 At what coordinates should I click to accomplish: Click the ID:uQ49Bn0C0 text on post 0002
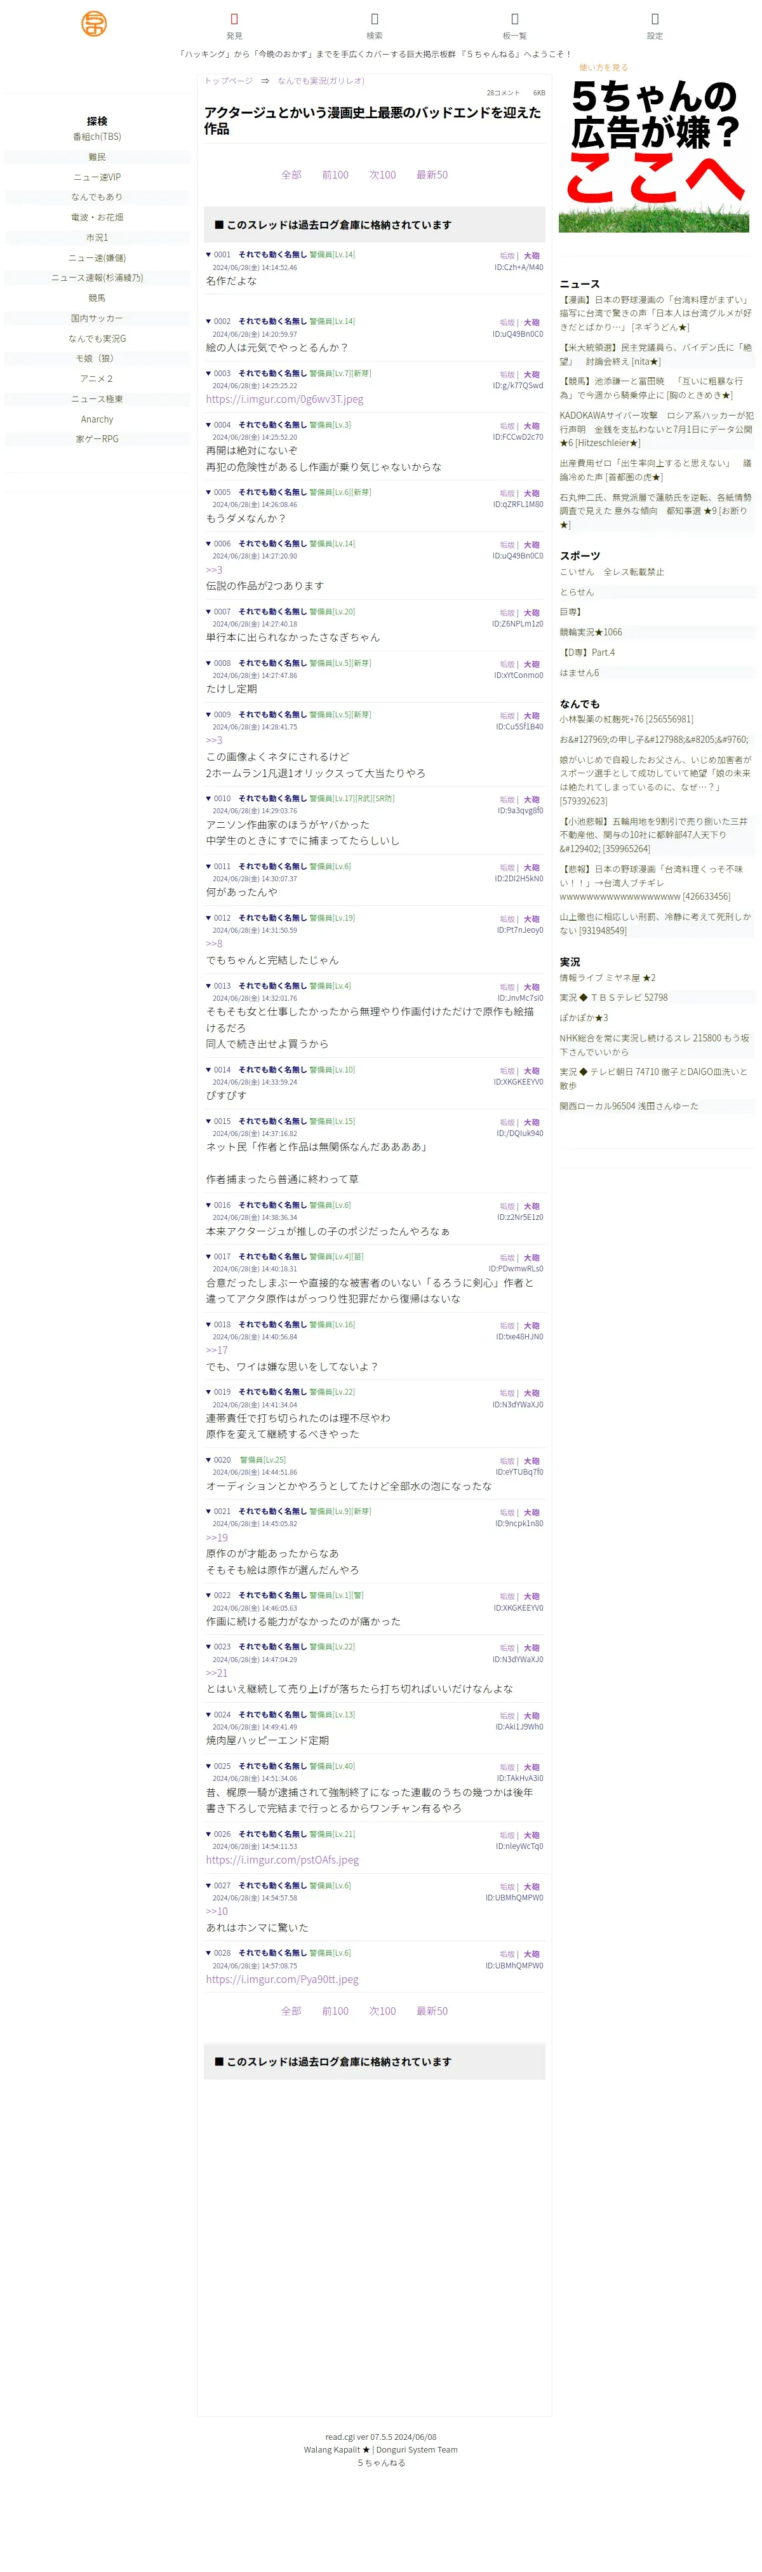point(518,334)
